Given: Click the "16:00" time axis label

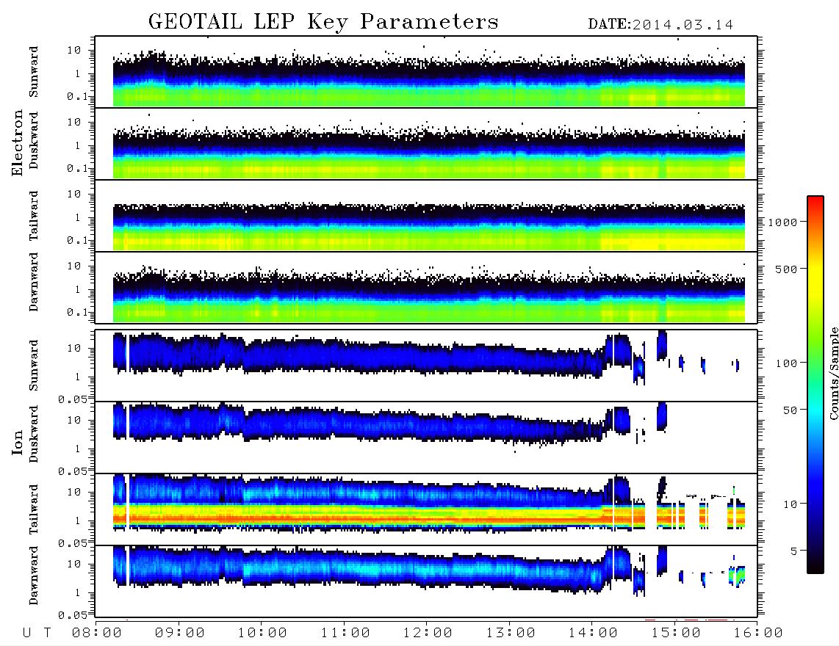Looking at the screenshot, I should [x=757, y=634].
